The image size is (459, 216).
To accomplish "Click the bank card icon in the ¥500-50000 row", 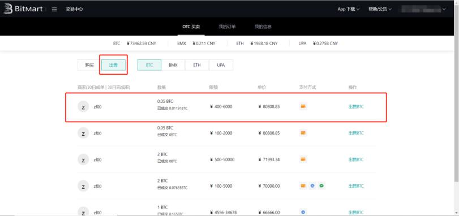I will pos(303,159).
